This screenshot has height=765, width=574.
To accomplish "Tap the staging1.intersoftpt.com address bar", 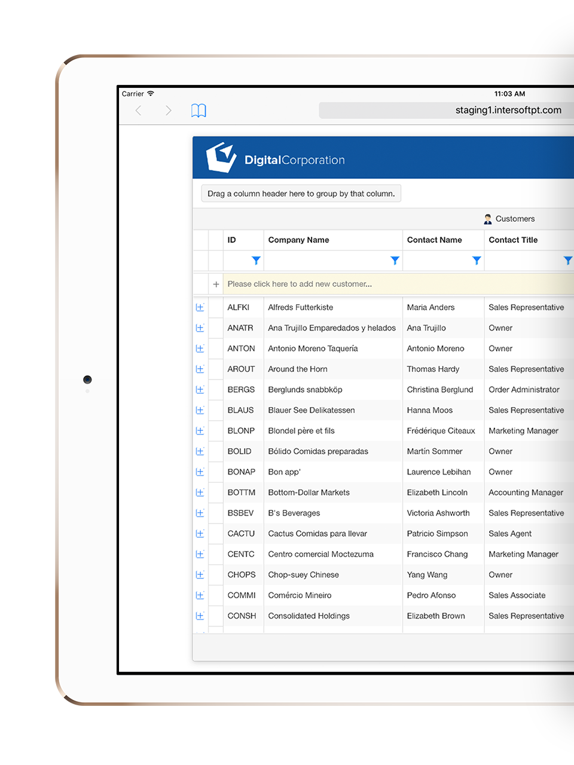I will (x=445, y=111).
